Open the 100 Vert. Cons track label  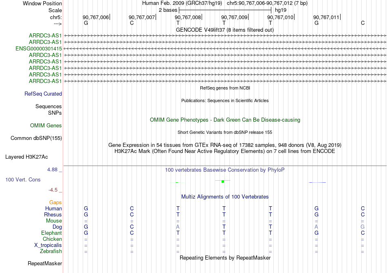(x=23, y=179)
